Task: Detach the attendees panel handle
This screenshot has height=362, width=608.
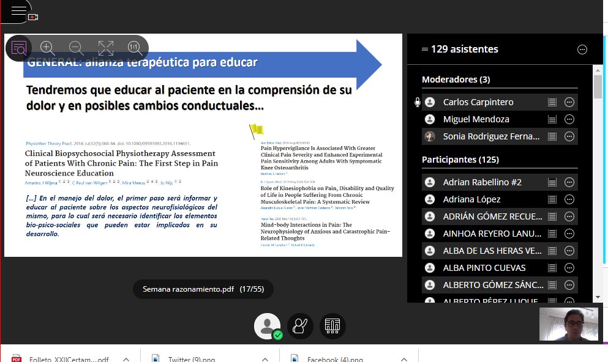Action: (x=425, y=49)
